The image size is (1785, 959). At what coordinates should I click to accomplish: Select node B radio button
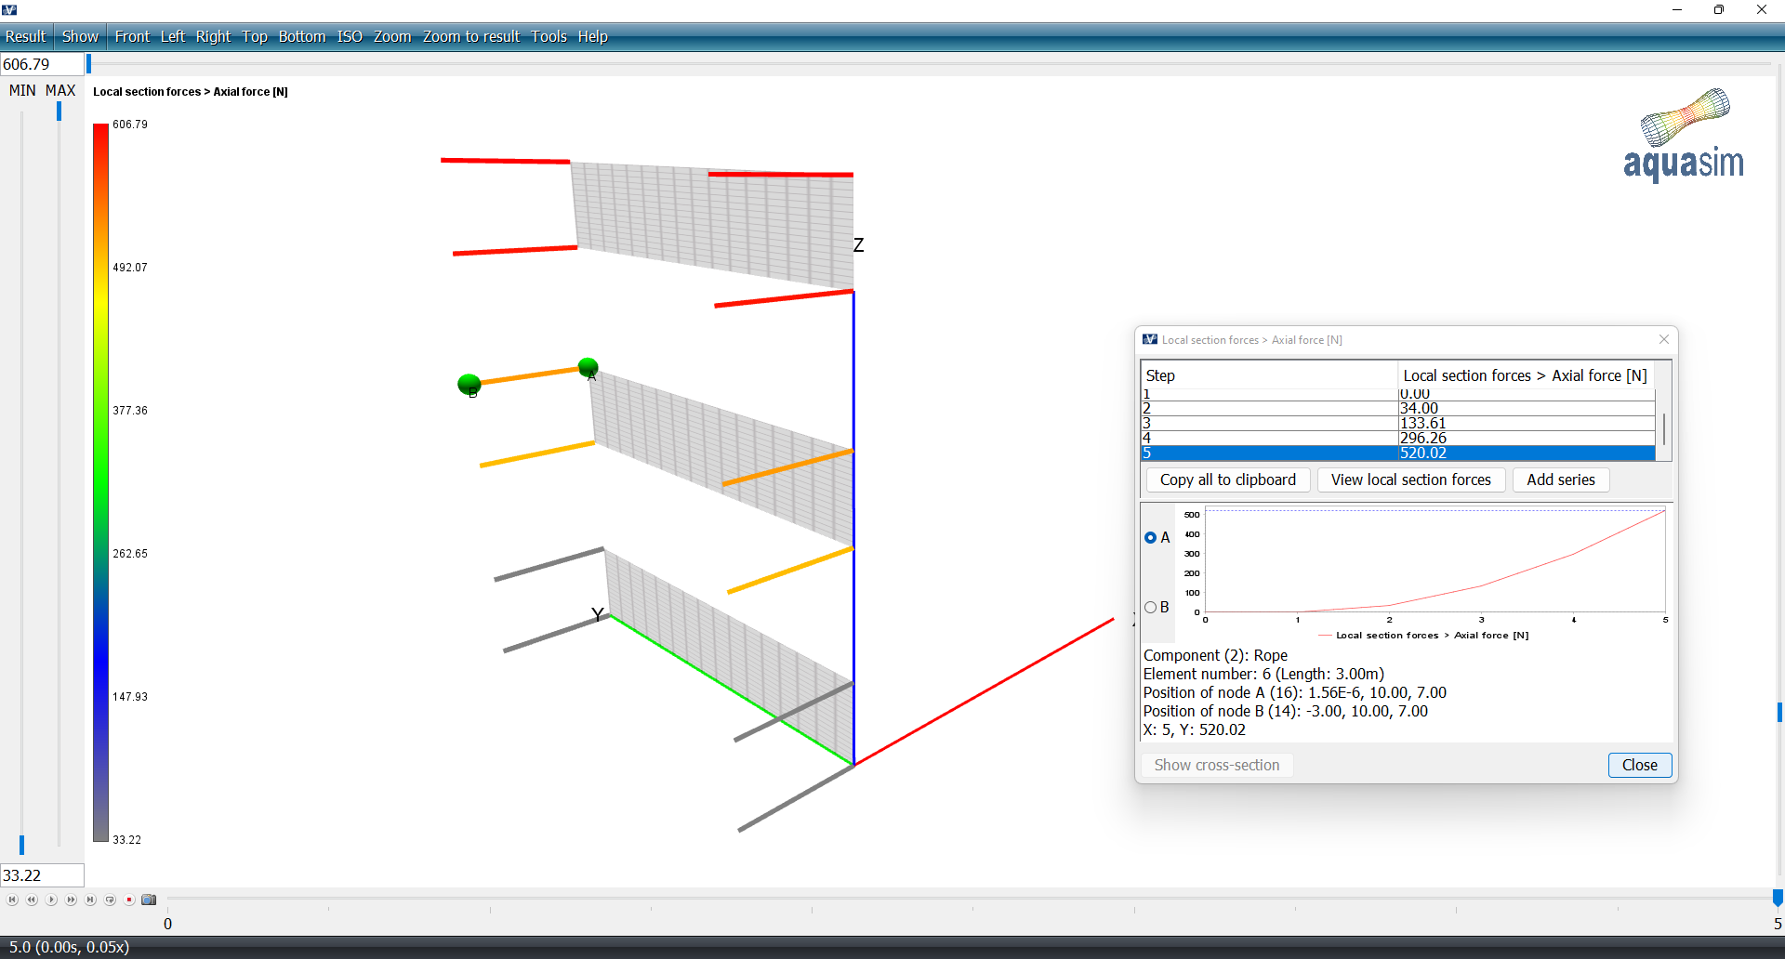(x=1151, y=607)
